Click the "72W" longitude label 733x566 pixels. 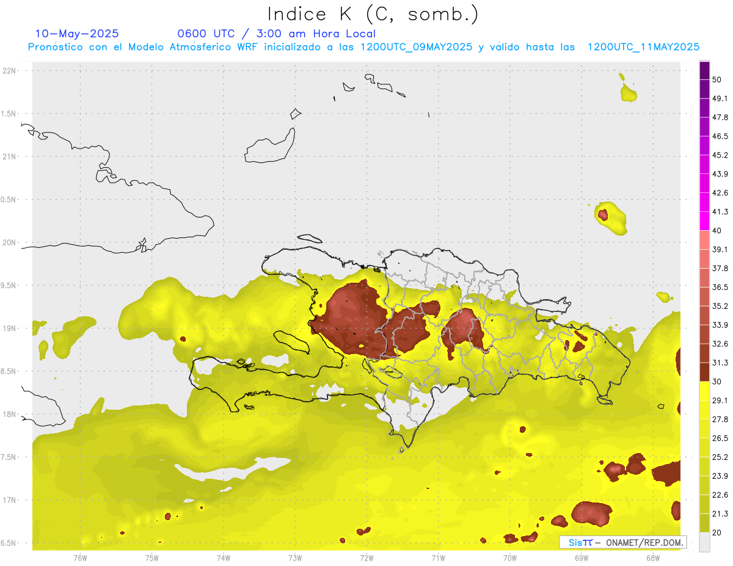click(x=366, y=557)
